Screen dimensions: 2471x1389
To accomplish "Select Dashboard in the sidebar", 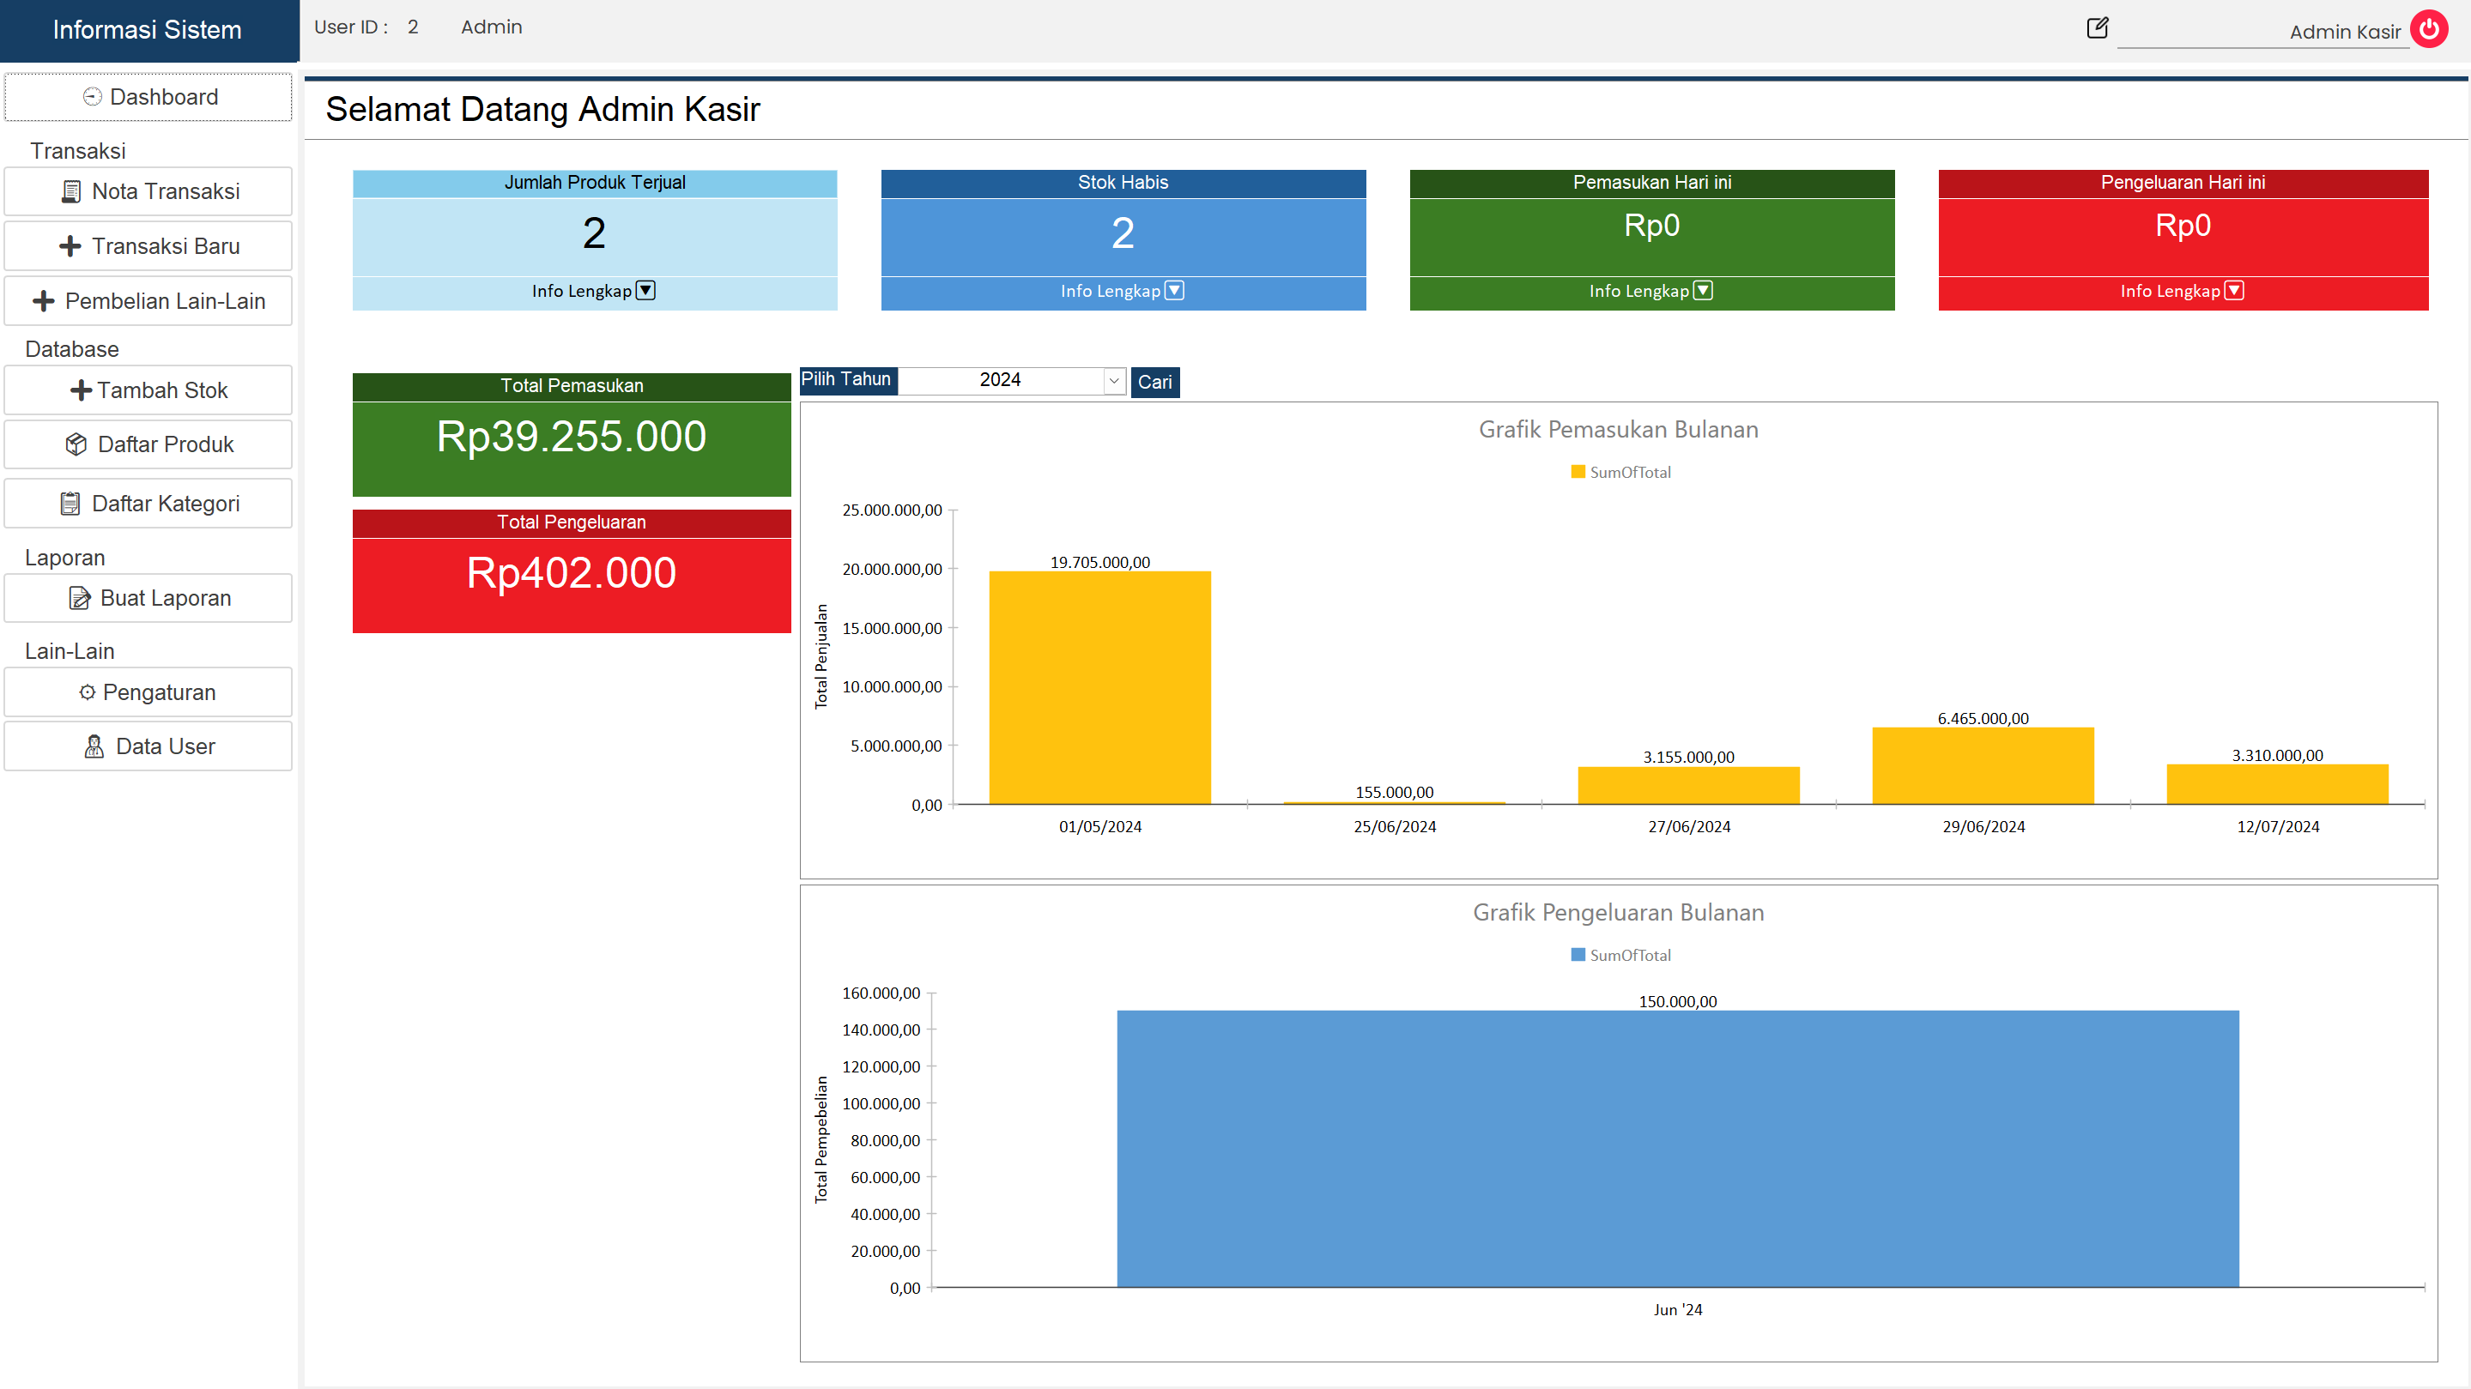I will click(148, 97).
